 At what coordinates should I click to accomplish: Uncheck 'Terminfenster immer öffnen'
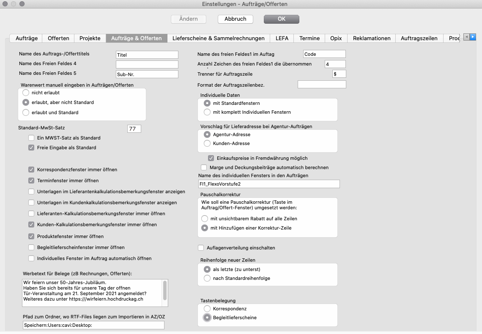coord(31,181)
